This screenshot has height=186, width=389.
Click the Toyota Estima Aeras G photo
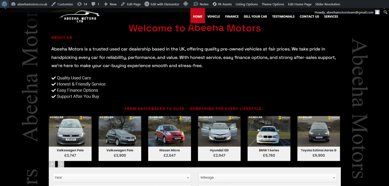319,131
